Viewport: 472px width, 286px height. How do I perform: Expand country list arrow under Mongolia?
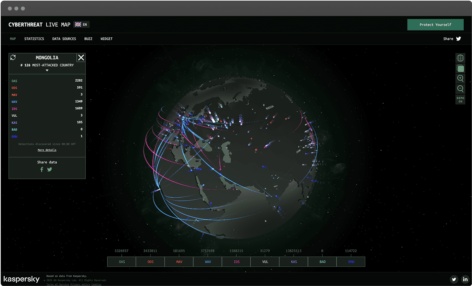(47, 70)
